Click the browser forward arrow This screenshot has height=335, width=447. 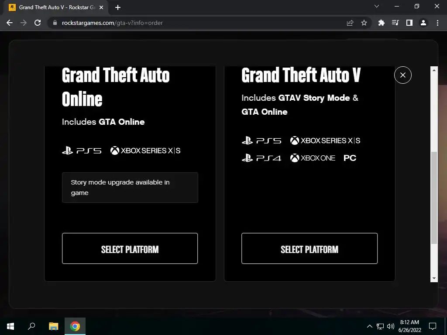(x=24, y=23)
